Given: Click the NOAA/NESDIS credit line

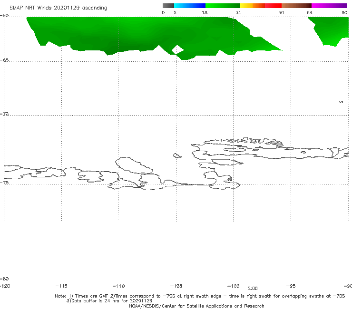Looking at the screenshot, I should click(x=196, y=306).
